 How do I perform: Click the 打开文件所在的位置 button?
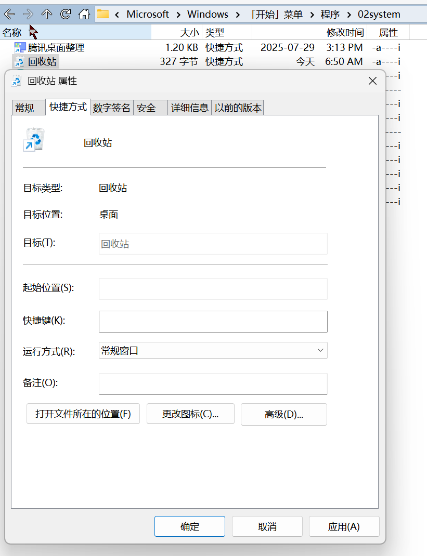pyautogui.click(x=83, y=414)
